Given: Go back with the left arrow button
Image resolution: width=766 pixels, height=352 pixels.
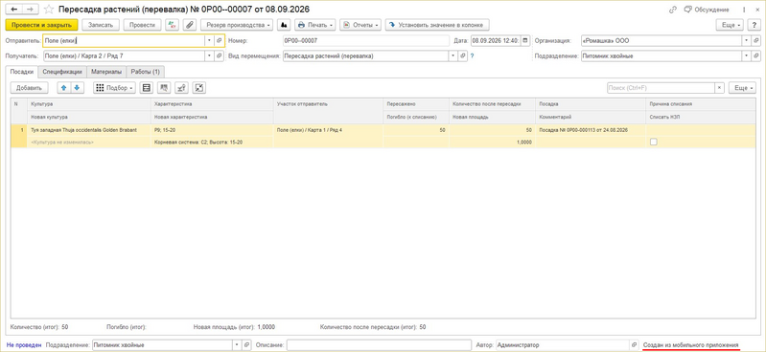Looking at the screenshot, I should (14, 10).
